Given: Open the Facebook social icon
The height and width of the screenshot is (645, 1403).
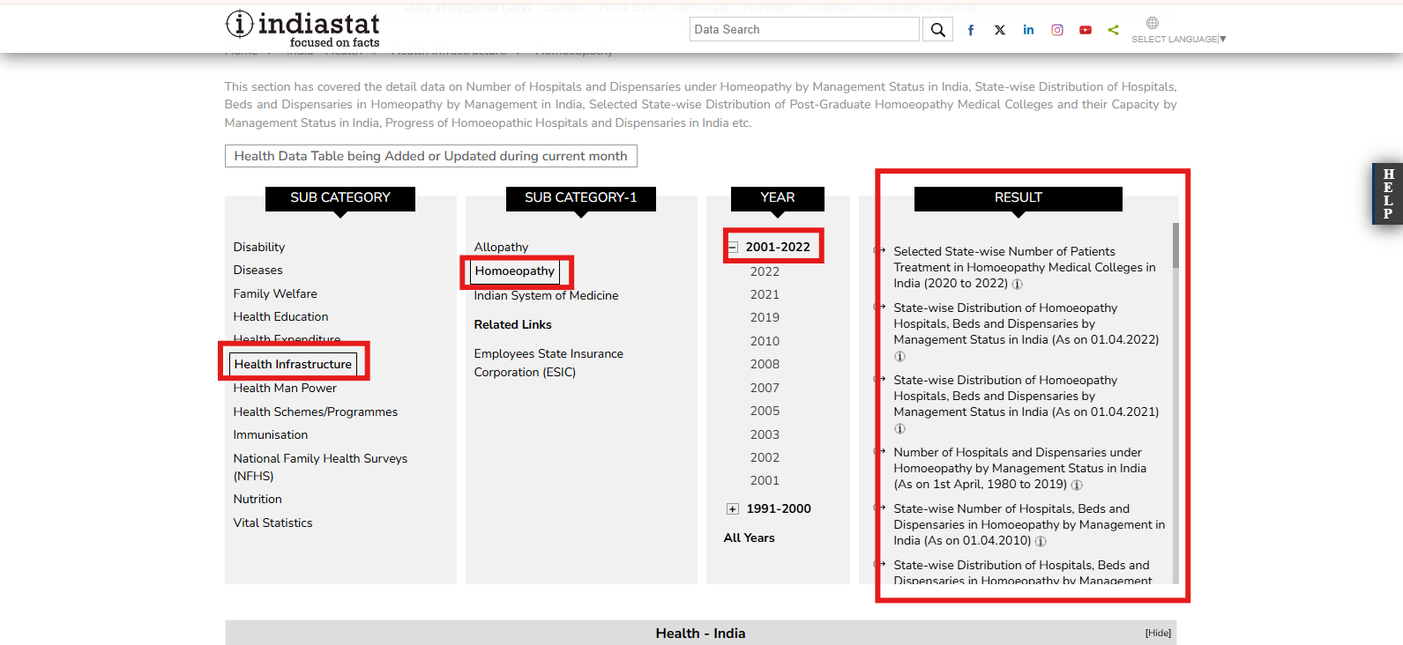Looking at the screenshot, I should click(x=971, y=30).
